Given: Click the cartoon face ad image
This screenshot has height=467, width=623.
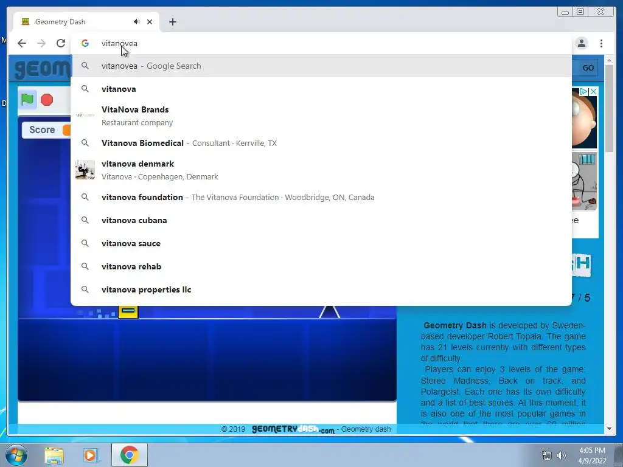Looking at the screenshot, I should click(585, 118).
